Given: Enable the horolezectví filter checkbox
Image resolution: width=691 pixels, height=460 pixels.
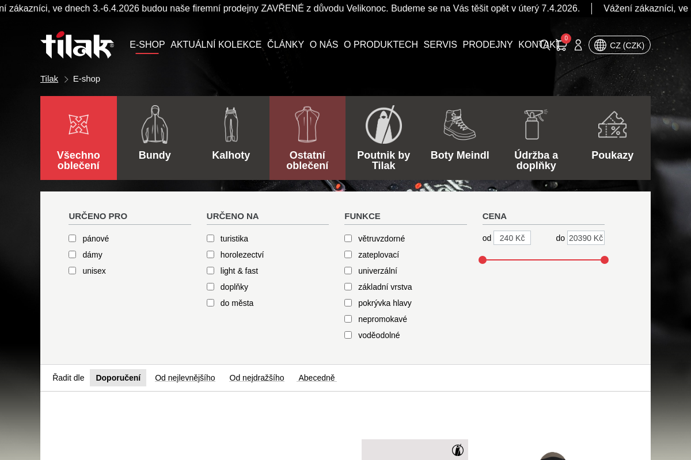Looking at the screenshot, I should pyautogui.click(x=211, y=255).
